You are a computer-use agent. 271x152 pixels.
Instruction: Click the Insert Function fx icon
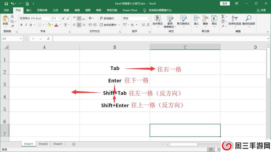tap(48, 39)
